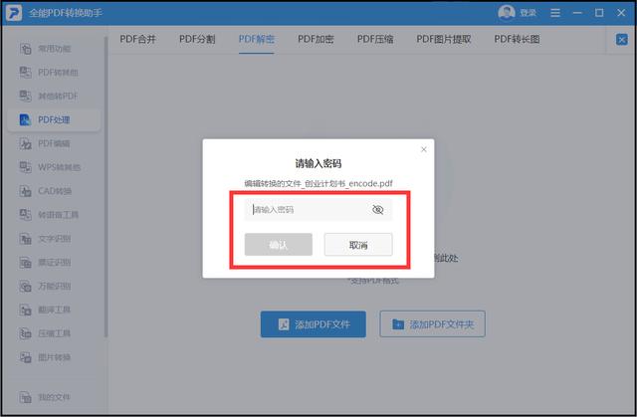Select PDF处理 in the sidebar
The image size is (637, 417).
54,119
